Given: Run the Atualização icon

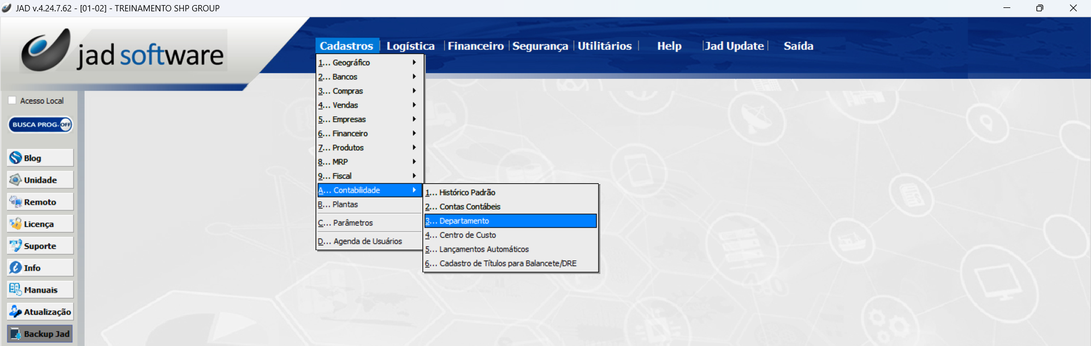Looking at the screenshot, I should 40,311.
